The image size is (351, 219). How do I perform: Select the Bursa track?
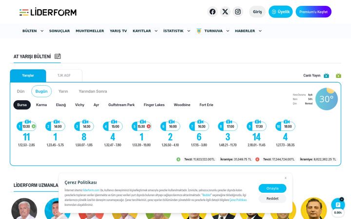[x=22, y=105]
